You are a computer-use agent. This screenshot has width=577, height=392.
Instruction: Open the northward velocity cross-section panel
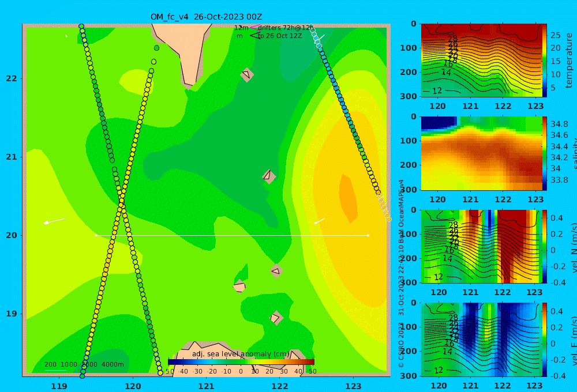click(481, 246)
